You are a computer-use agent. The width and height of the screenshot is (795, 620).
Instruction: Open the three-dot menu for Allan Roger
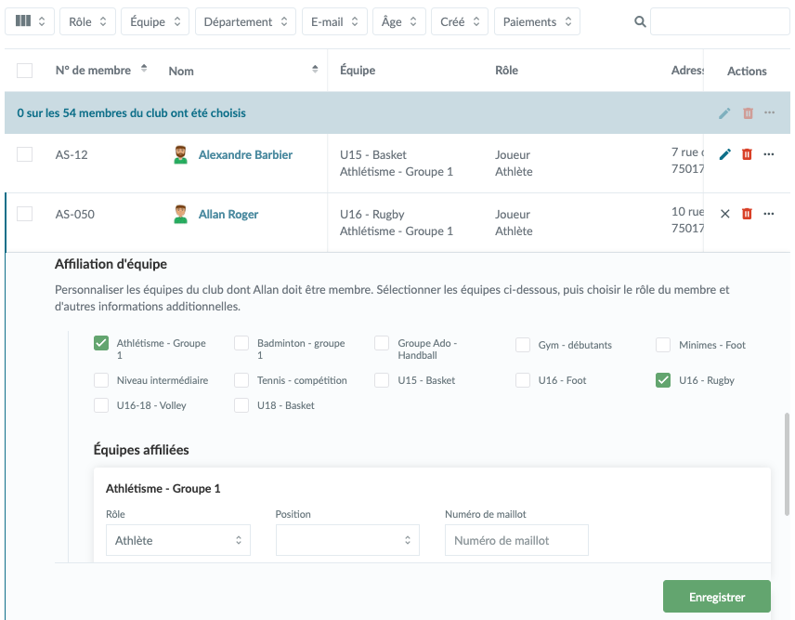pos(769,214)
